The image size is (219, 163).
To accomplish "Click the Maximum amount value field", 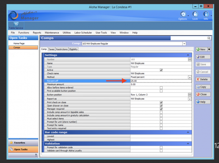I will point(161,85).
